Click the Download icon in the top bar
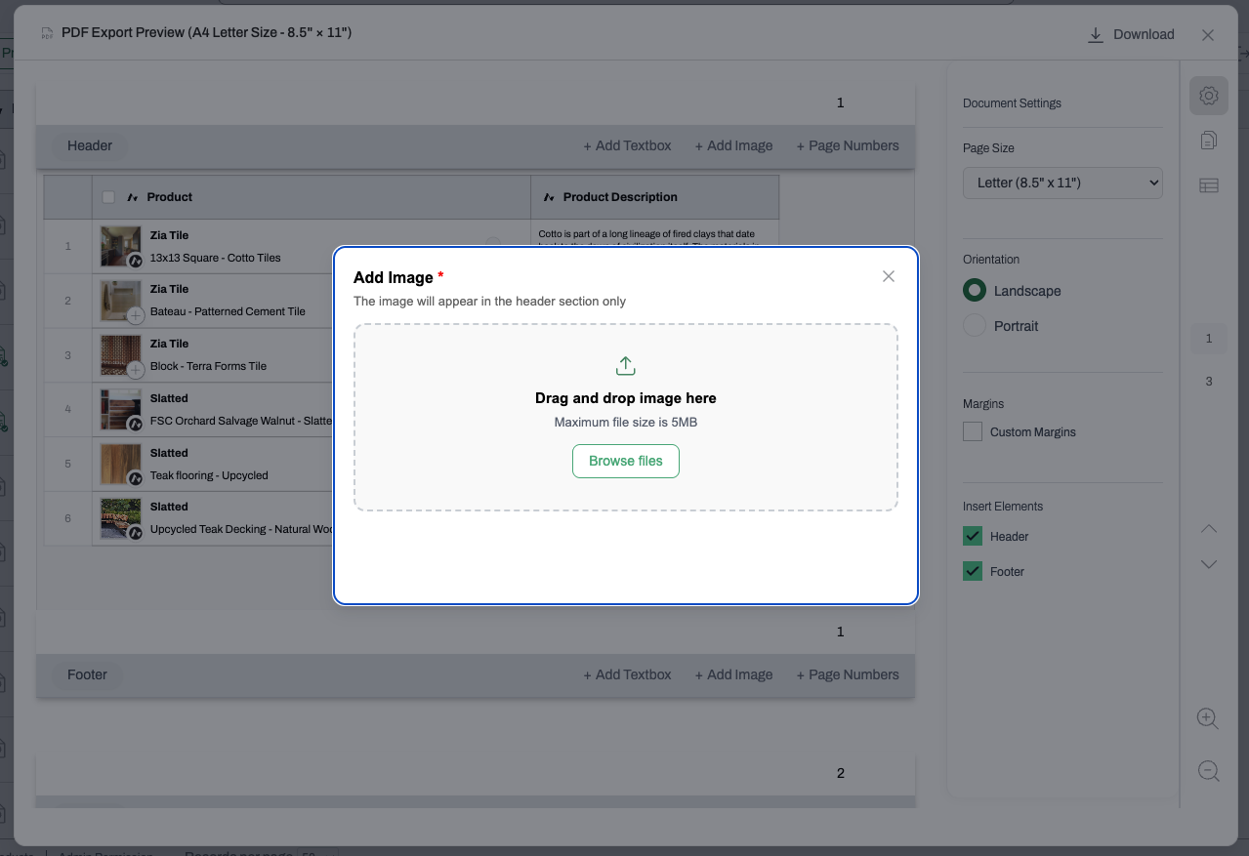The width and height of the screenshot is (1249, 856). [1096, 34]
